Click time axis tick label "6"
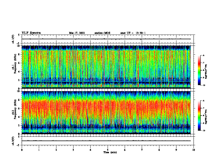218x168 pixels. (x=125, y=150)
